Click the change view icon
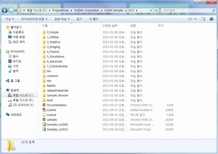 point(190,19)
